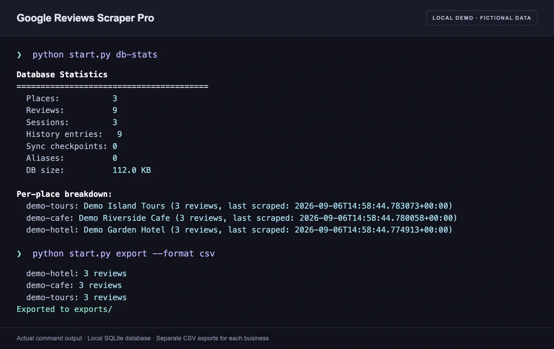554x349 pixels.
Task: Click the 'demo-cafe: 3 reviews' export line
Action: click(74, 285)
